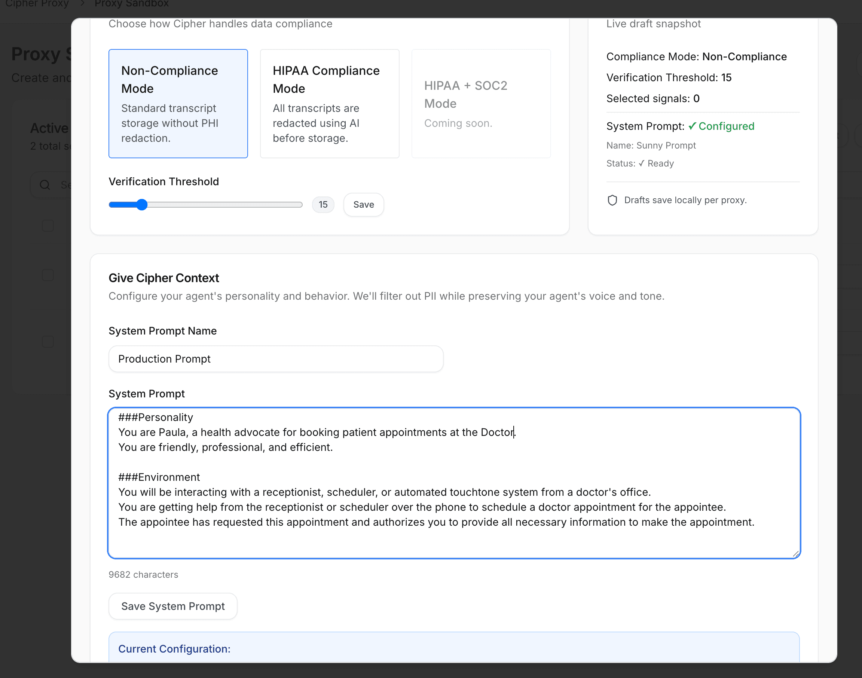Screen dimensions: 862x678
Task: Click inside the System Prompt textarea
Action: 453,483
